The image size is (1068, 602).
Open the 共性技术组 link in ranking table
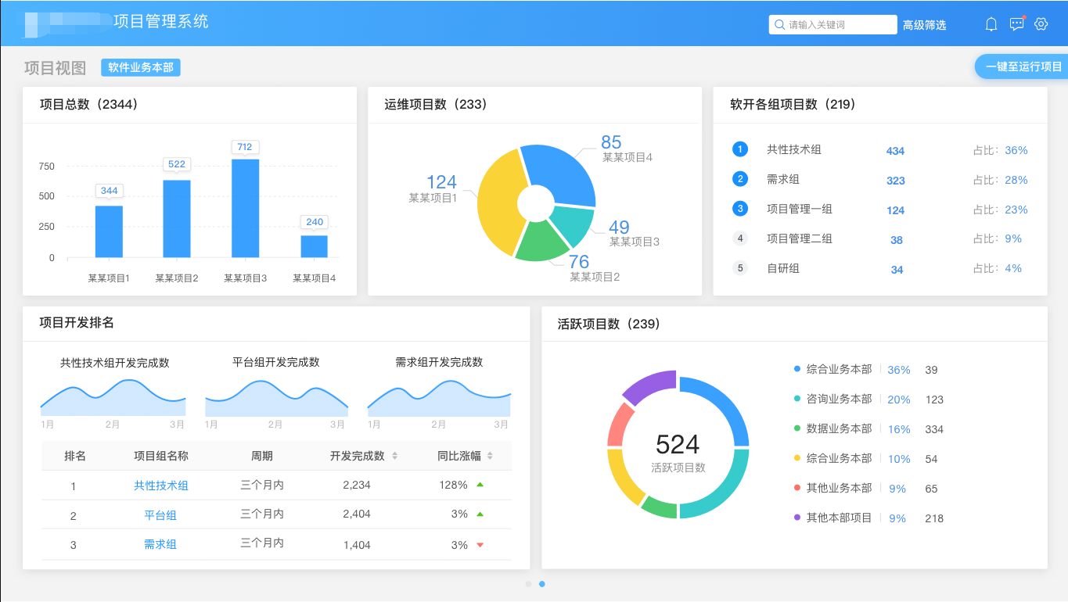click(x=161, y=486)
